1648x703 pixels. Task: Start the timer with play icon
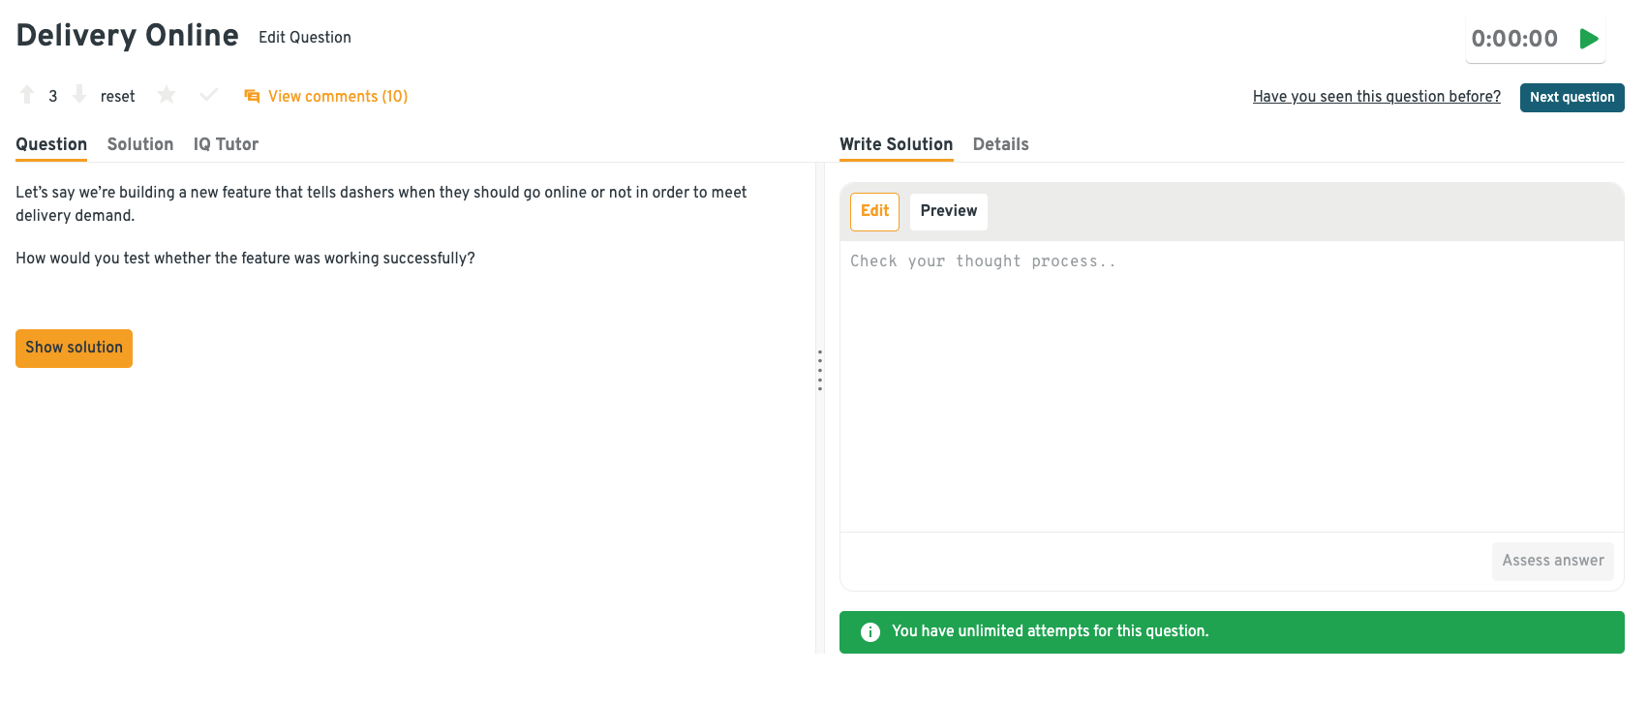coord(1588,39)
